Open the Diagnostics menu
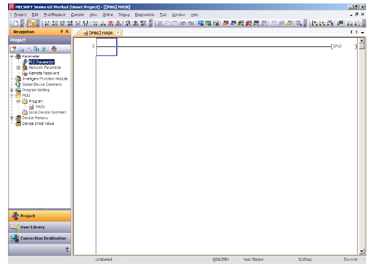 click(x=144, y=14)
